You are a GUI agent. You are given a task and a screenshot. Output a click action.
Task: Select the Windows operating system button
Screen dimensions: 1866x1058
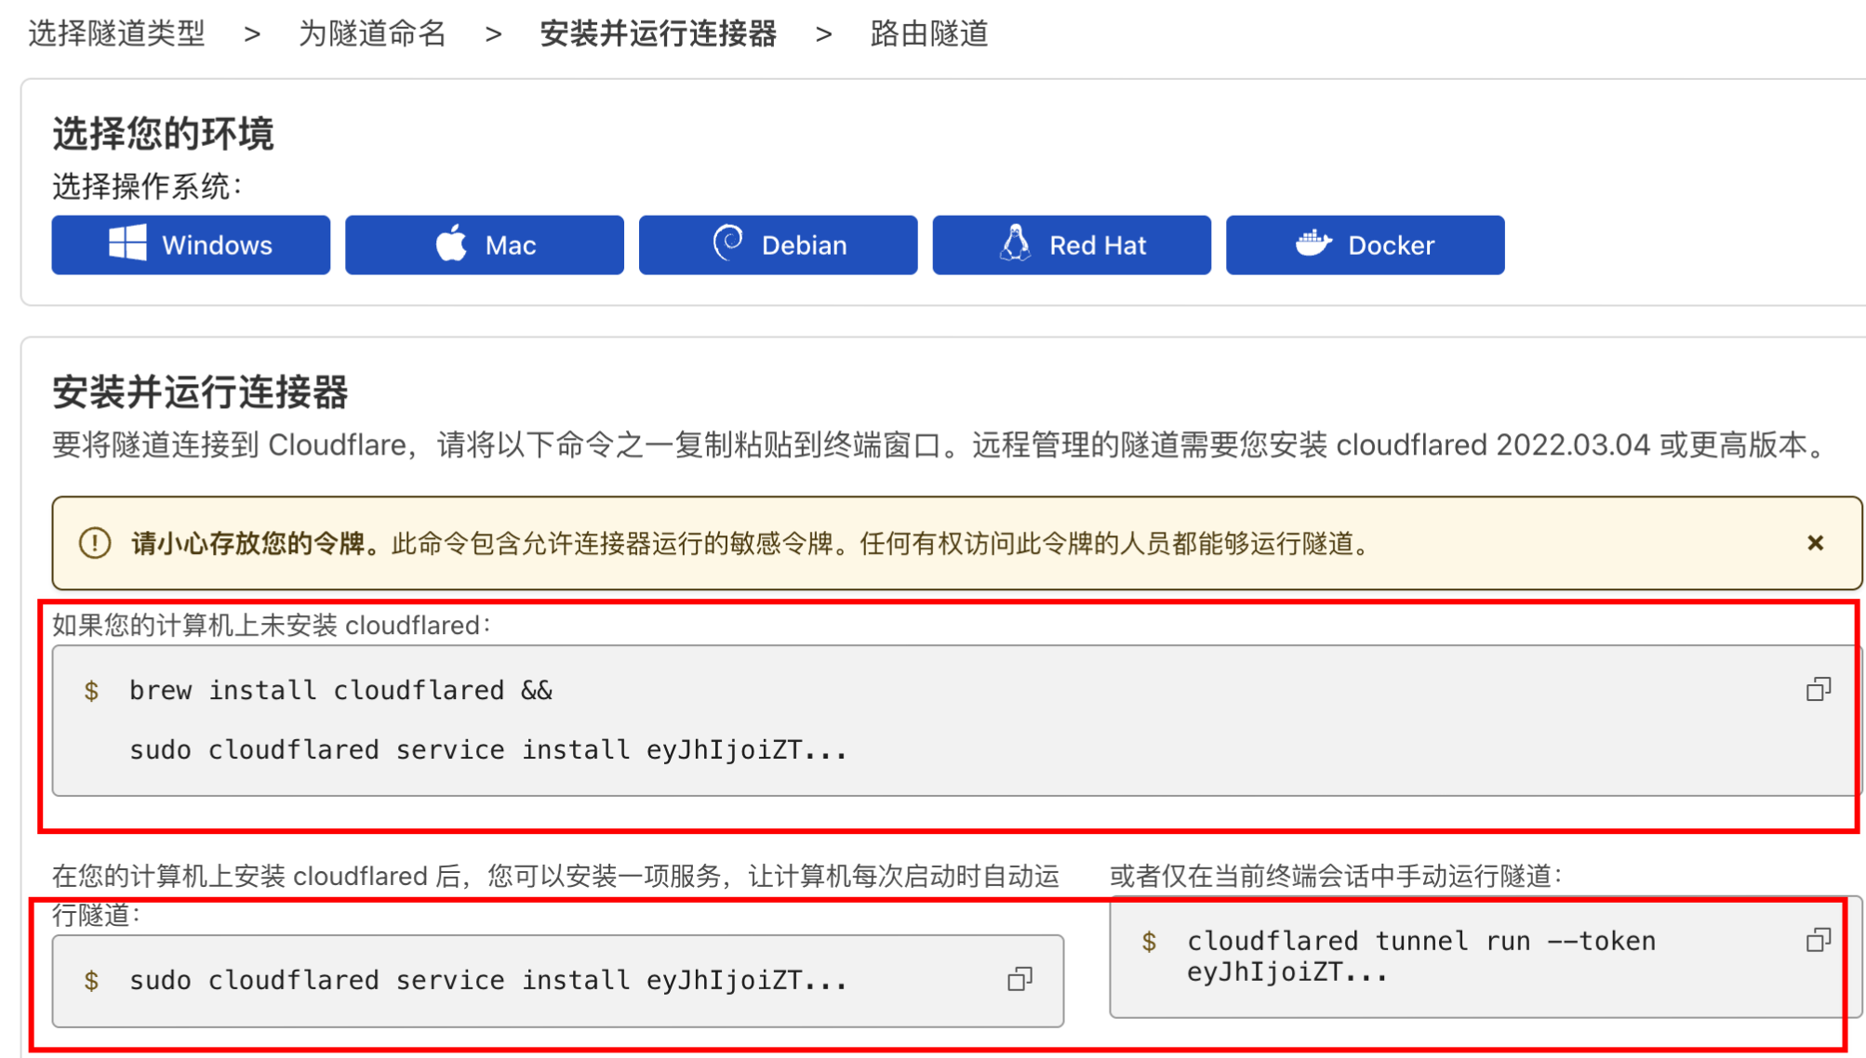click(x=191, y=245)
